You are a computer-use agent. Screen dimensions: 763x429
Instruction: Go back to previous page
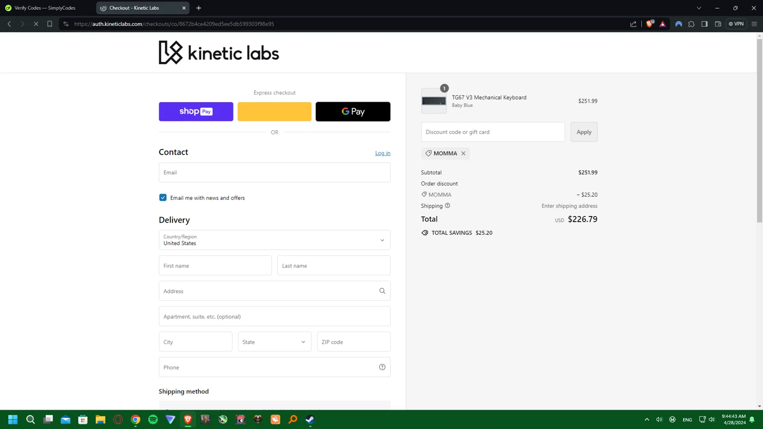(9, 24)
